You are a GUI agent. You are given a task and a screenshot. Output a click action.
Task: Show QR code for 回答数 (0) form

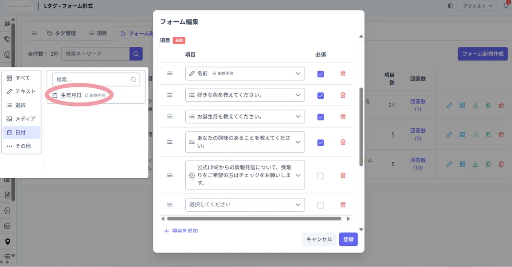tap(462, 135)
